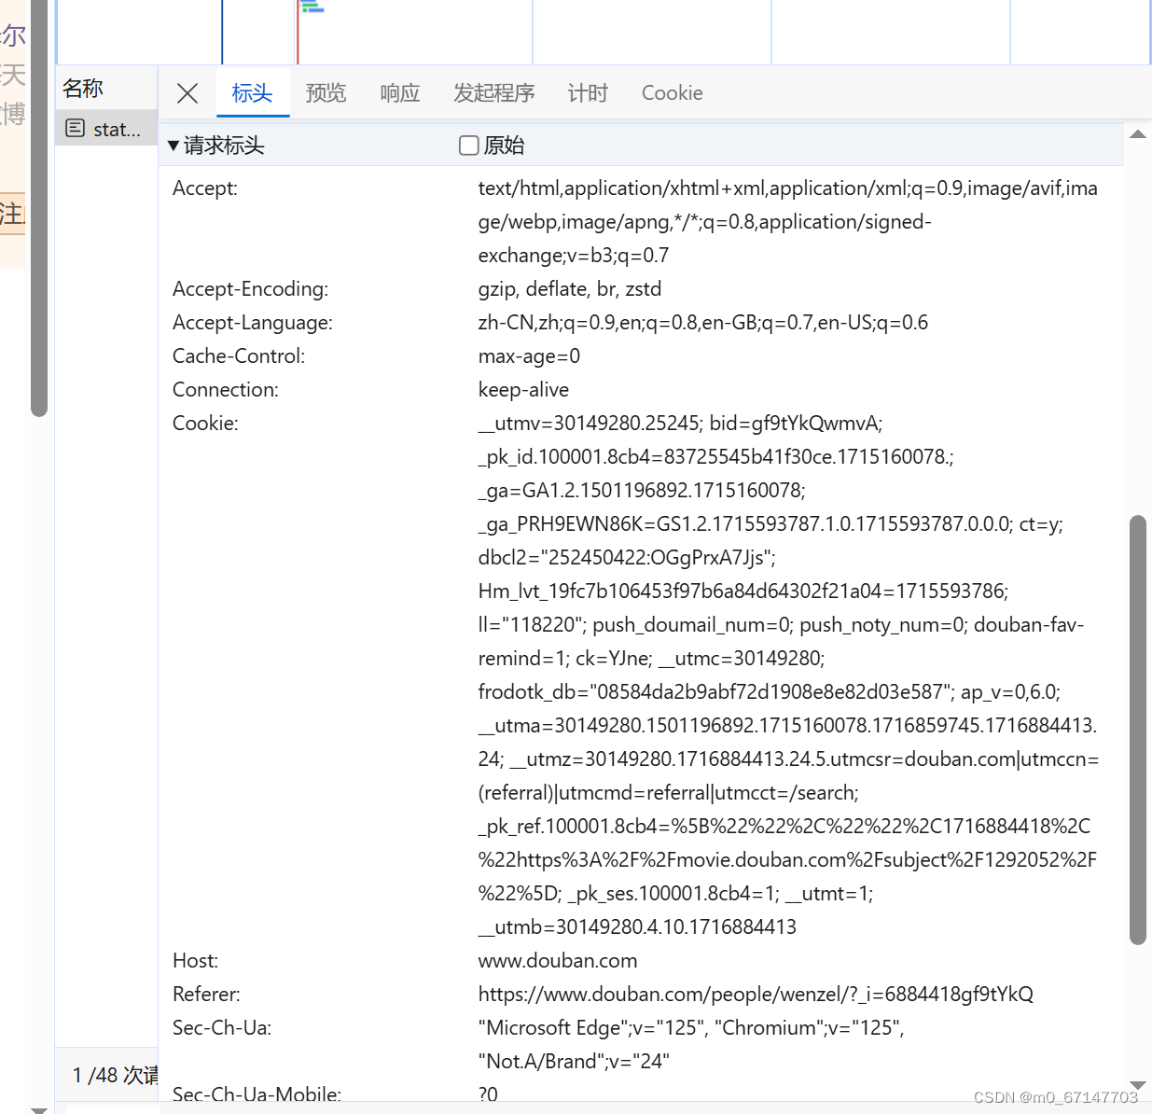The width and height of the screenshot is (1152, 1114).
Task: Click the _ga=GA1.2.1501196892 cookie line
Action: point(642,491)
